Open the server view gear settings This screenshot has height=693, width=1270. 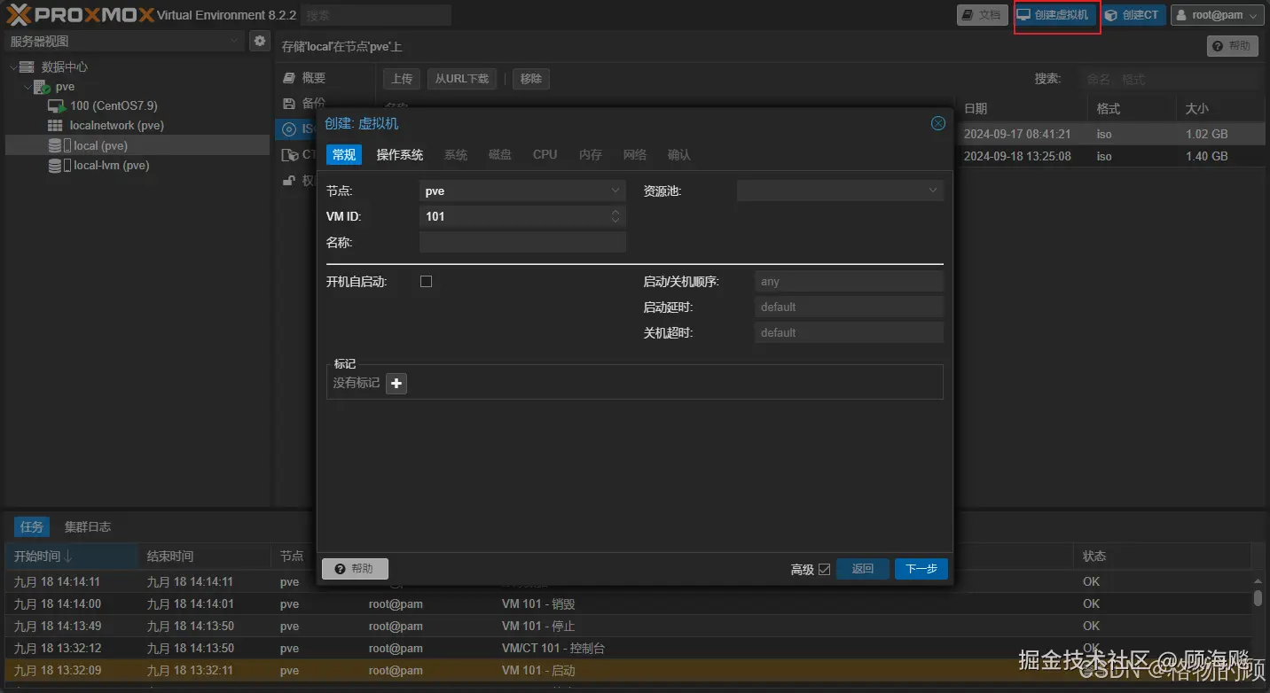(259, 41)
